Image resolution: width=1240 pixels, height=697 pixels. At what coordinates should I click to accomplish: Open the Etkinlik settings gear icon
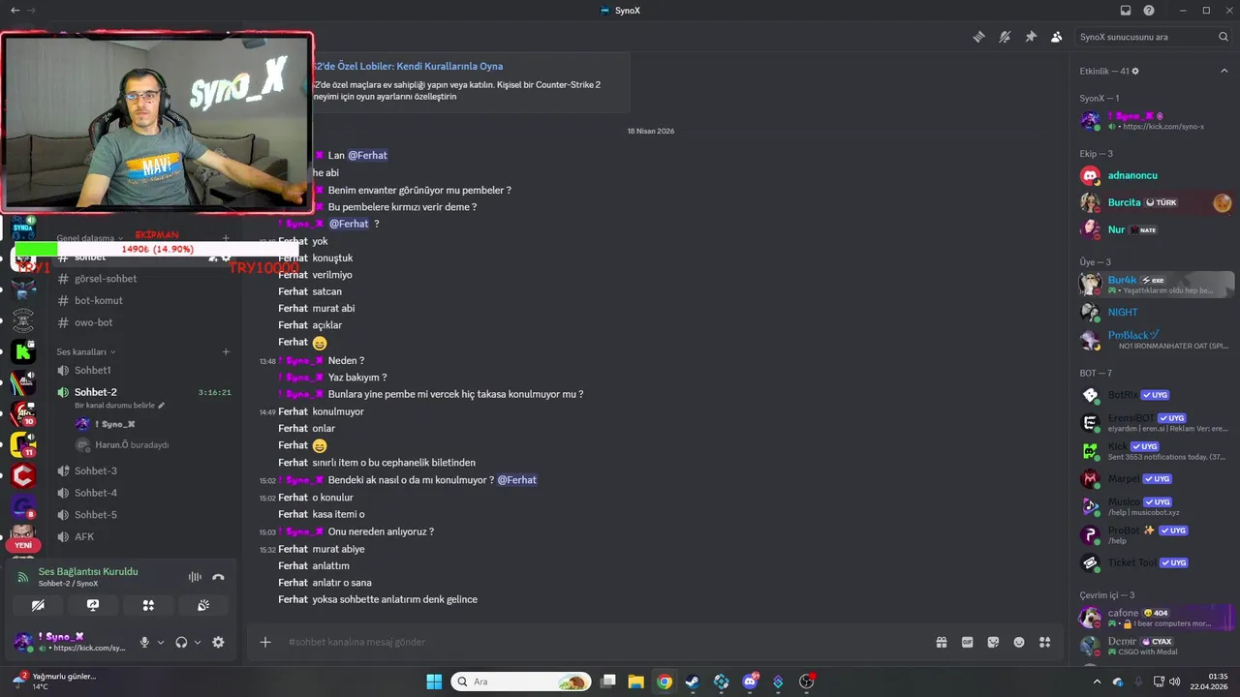coord(1135,71)
